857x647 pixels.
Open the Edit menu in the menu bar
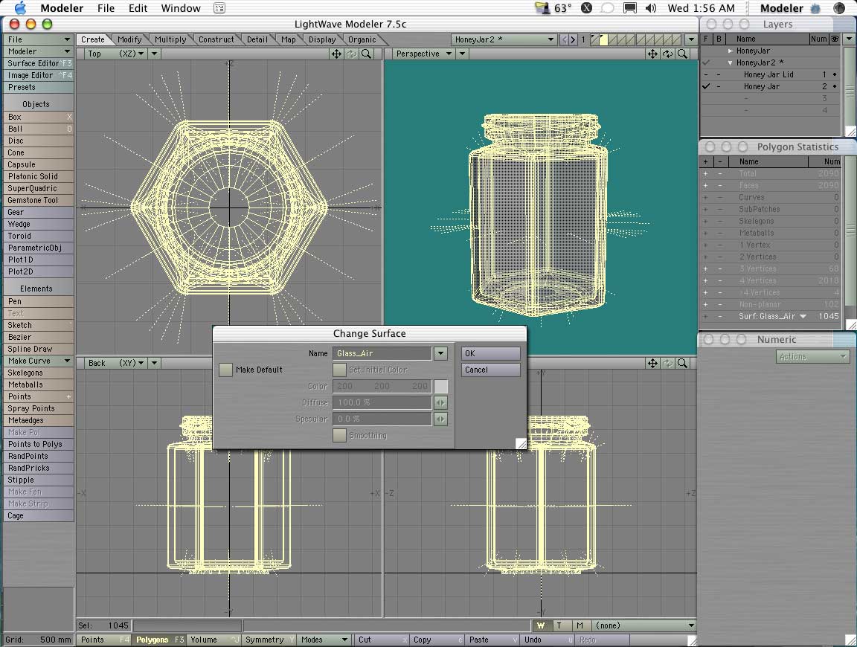point(138,8)
